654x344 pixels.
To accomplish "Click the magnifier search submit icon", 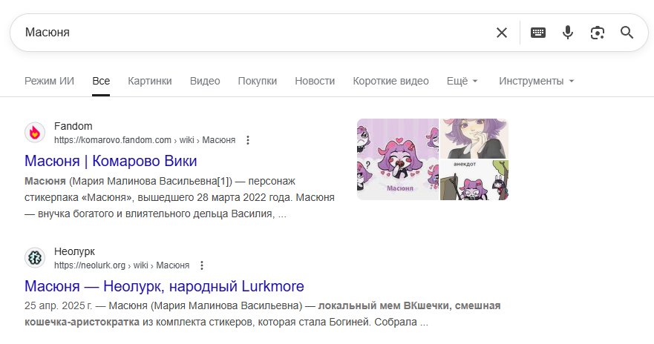I will [x=627, y=33].
